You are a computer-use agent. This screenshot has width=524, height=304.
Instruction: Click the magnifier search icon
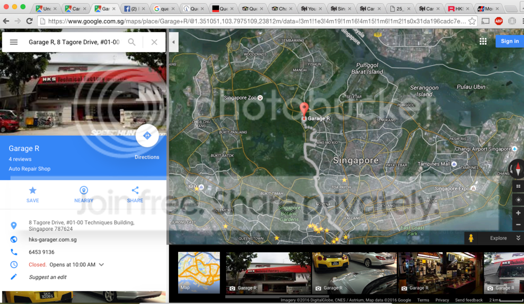(132, 42)
